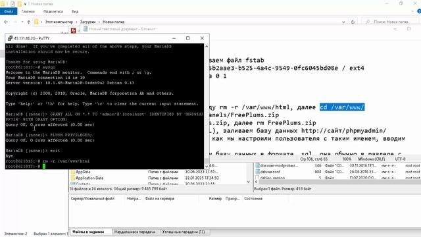Expand the chevron after Загрузки breadcrumb
Viewport: 421px width, 237px height.
pos(99,22)
